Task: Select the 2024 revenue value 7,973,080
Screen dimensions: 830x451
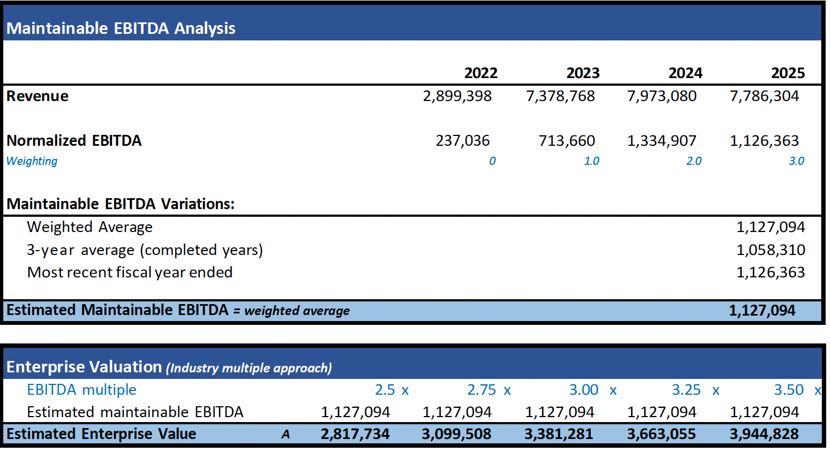Action: point(662,96)
